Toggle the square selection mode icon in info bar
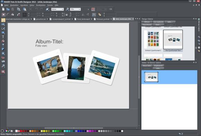This screenshot has width=201, height=136. [x=3, y=15]
